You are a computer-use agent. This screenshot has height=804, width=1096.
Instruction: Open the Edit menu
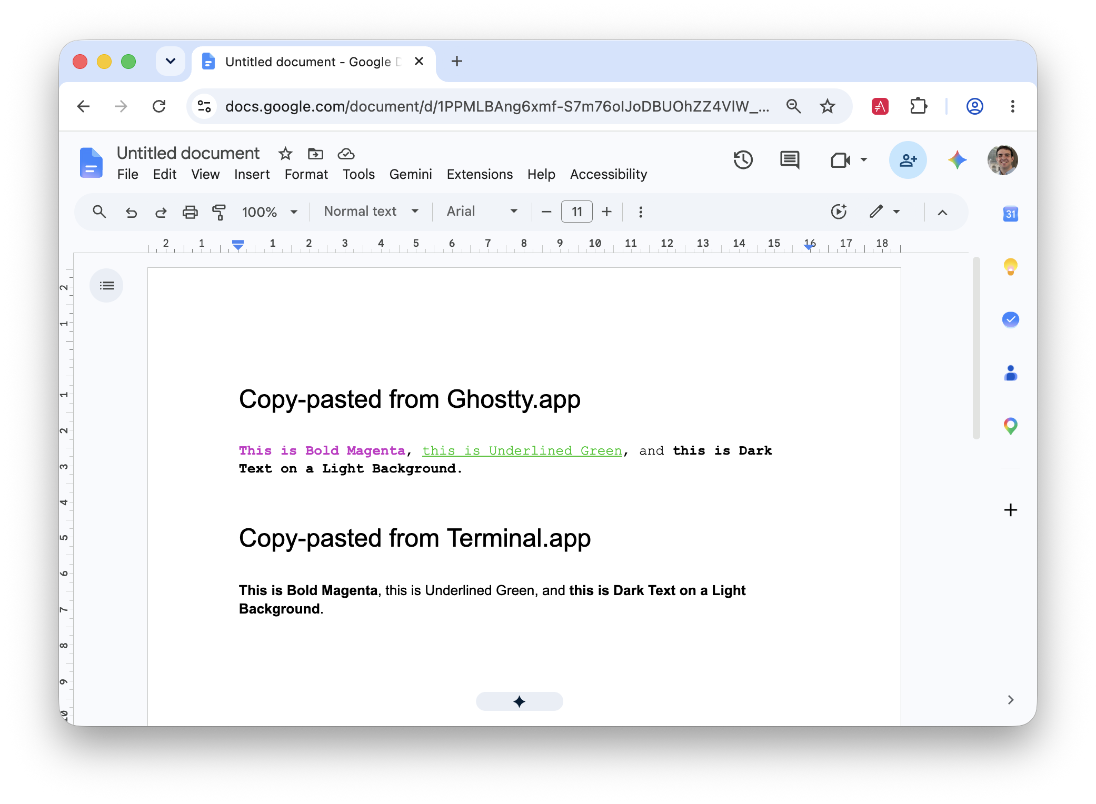165,174
